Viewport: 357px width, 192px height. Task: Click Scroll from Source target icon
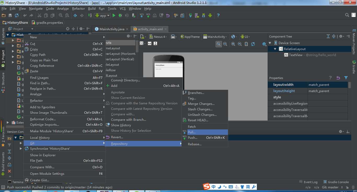pyautogui.click(x=68, y=29)
